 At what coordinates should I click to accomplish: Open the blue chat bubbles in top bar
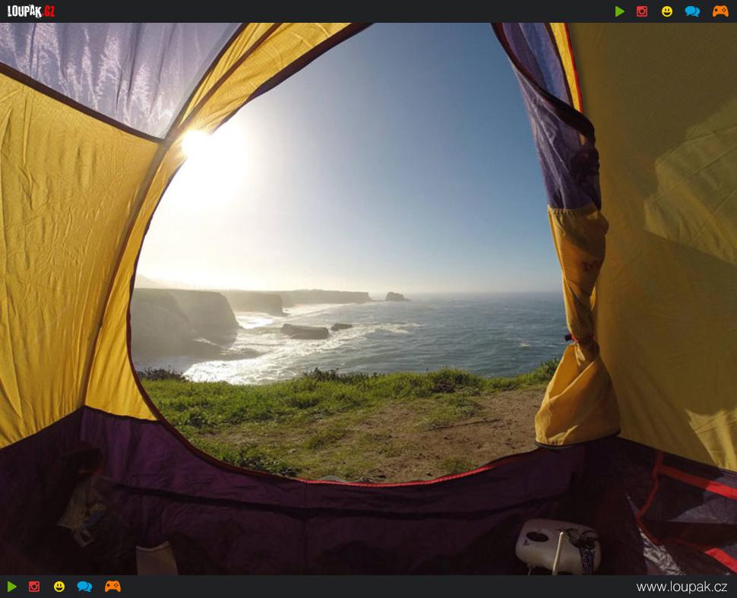[692, 11]
